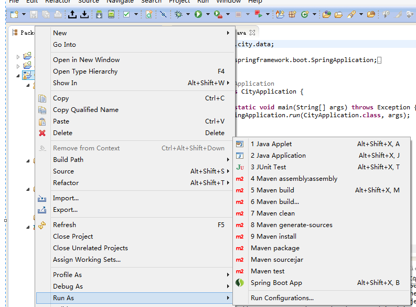
Task: Select Open in New Window
Action: click(x=135, y=60)
